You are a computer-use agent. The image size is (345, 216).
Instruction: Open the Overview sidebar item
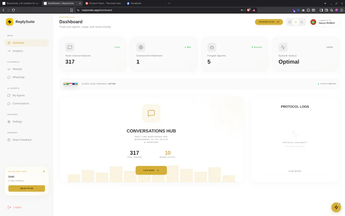click(x=26, y=43)
